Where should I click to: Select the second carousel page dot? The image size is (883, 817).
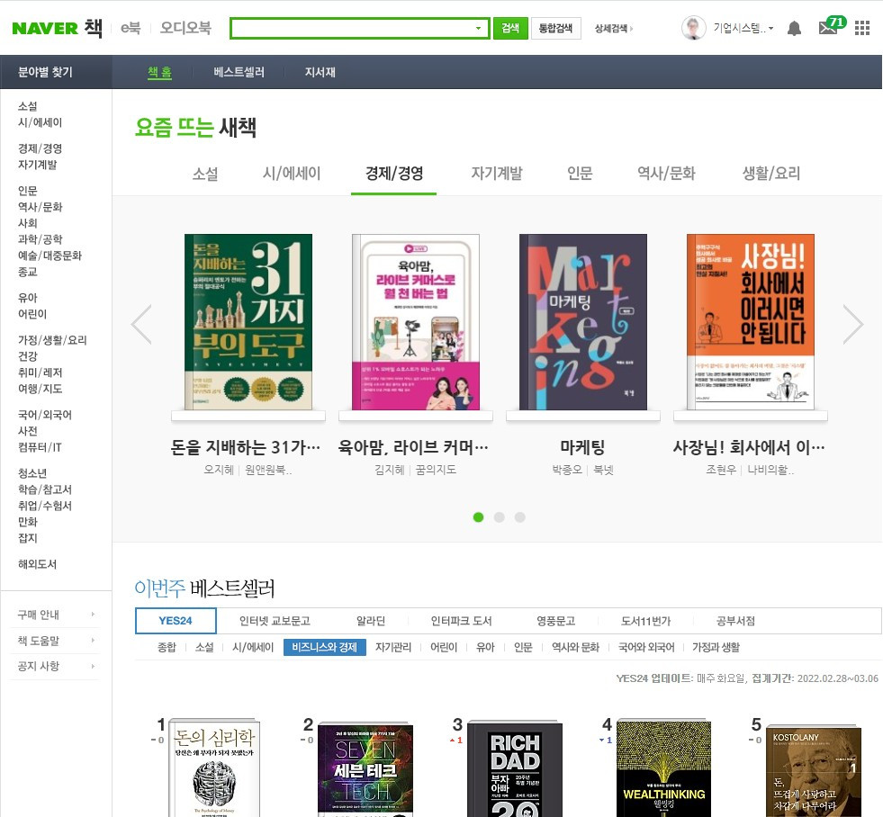click(x=499, y=516)
